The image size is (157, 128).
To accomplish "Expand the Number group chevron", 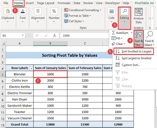I will (54, 22).
